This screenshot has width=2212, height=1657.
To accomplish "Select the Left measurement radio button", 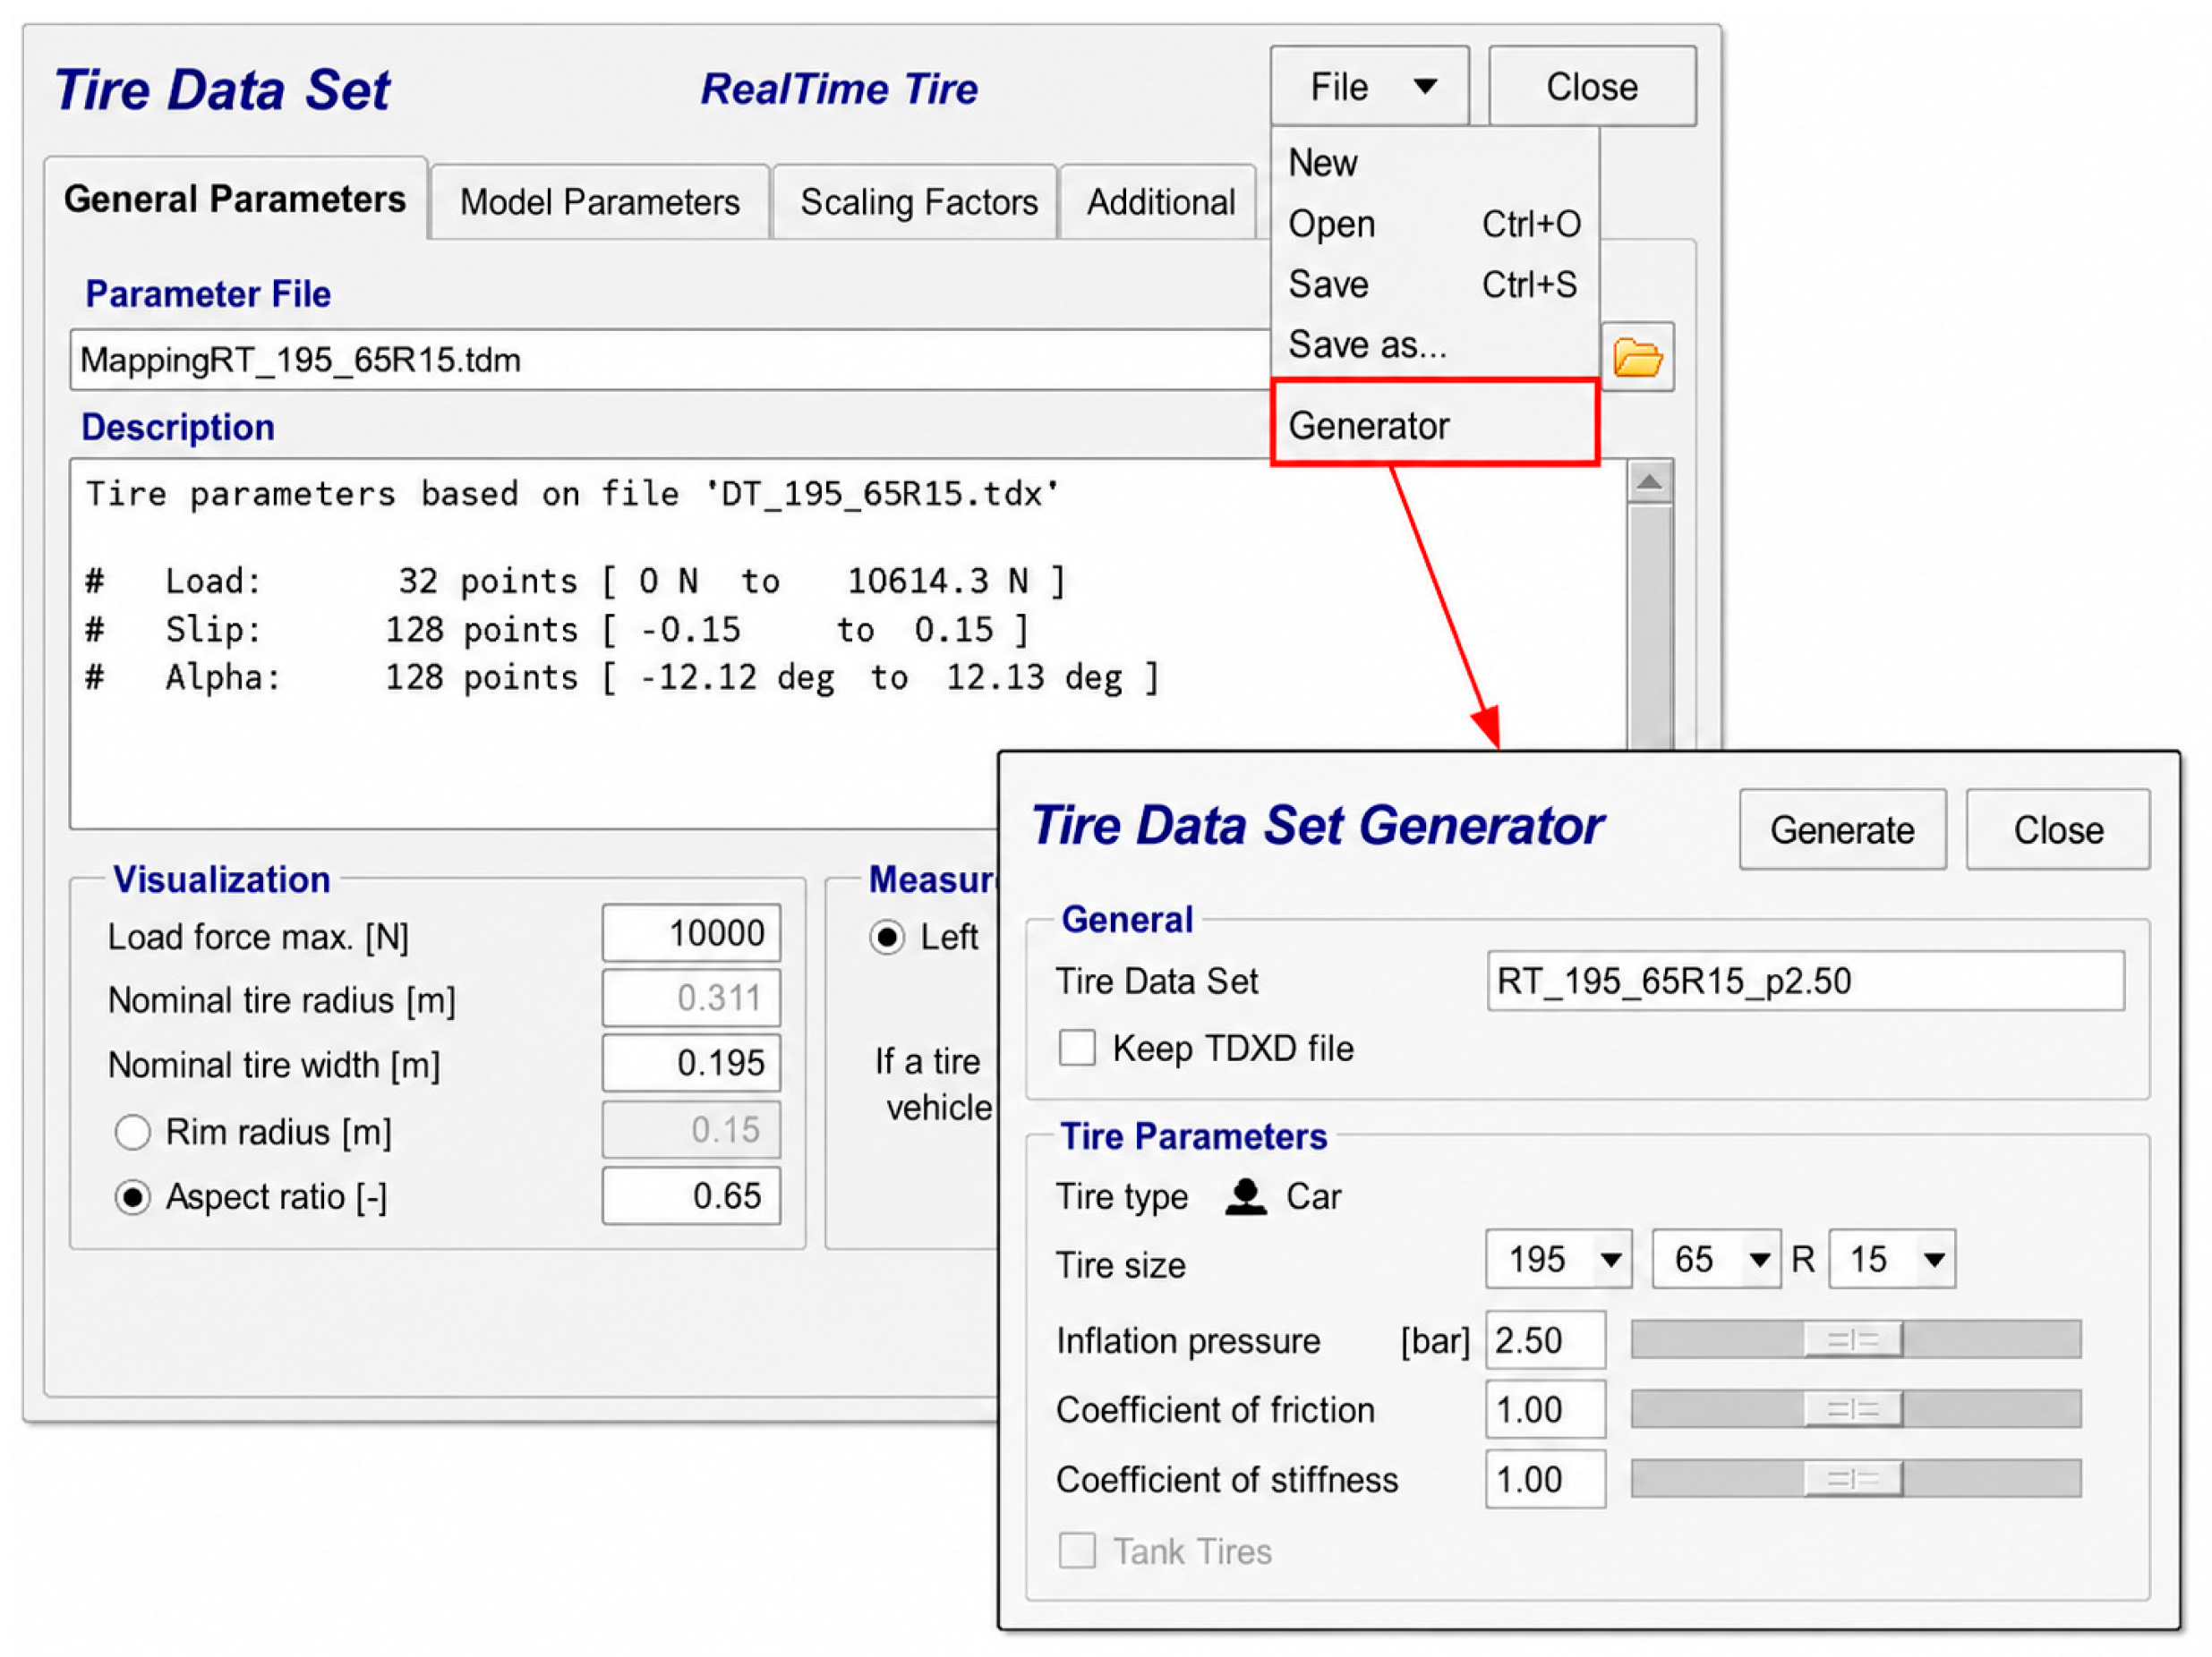I will tap(886, 938).
